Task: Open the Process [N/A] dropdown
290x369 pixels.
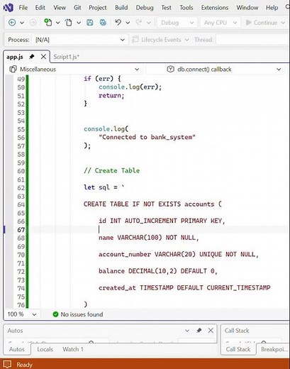Action: click(80, 40)
